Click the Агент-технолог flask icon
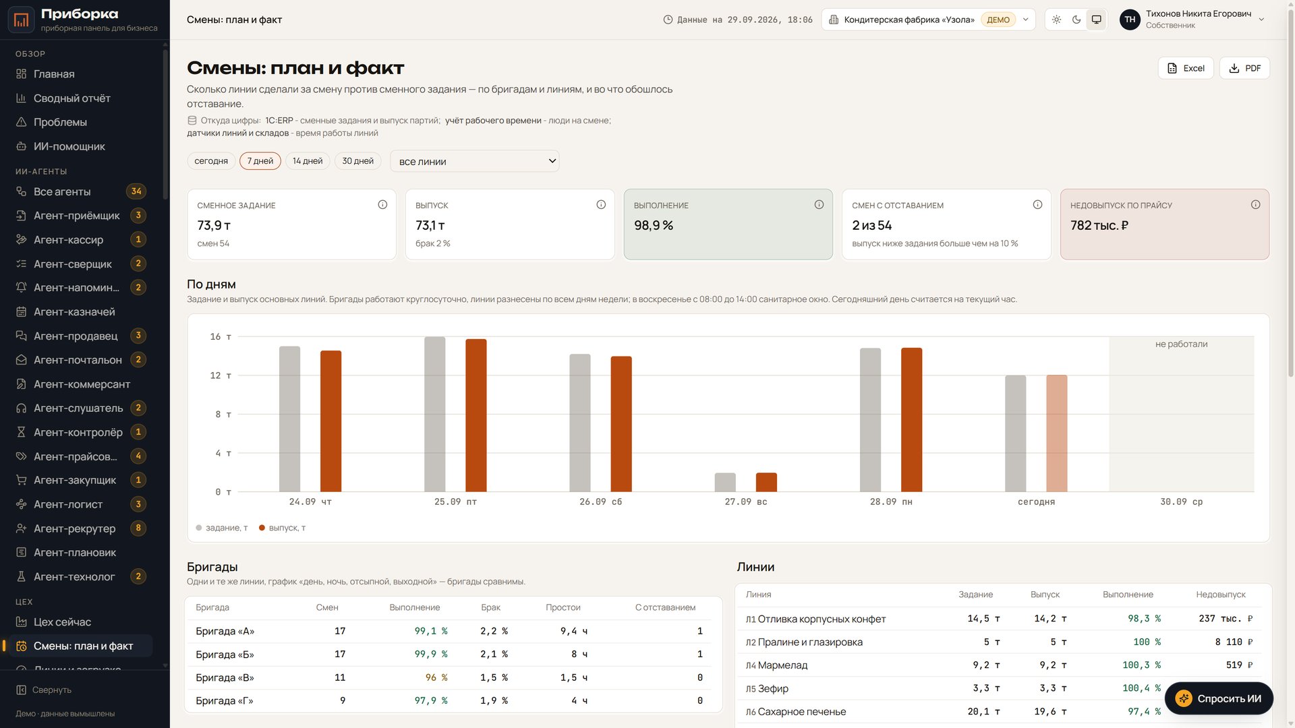The height and width of the screenshot is (728, 1295). click(x=21, y=576)
